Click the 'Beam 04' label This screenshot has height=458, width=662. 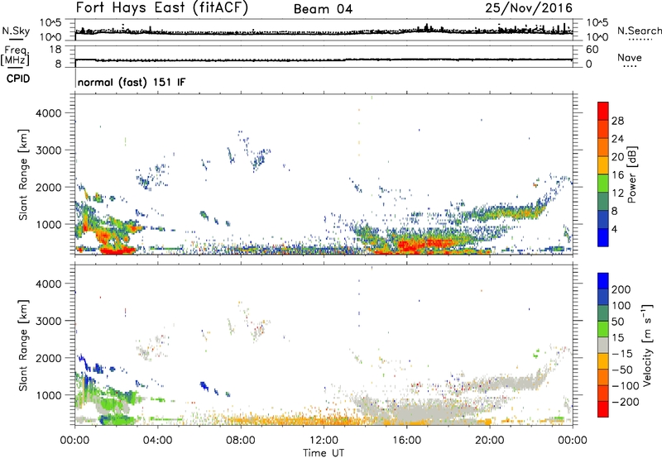tap(323, 9)
